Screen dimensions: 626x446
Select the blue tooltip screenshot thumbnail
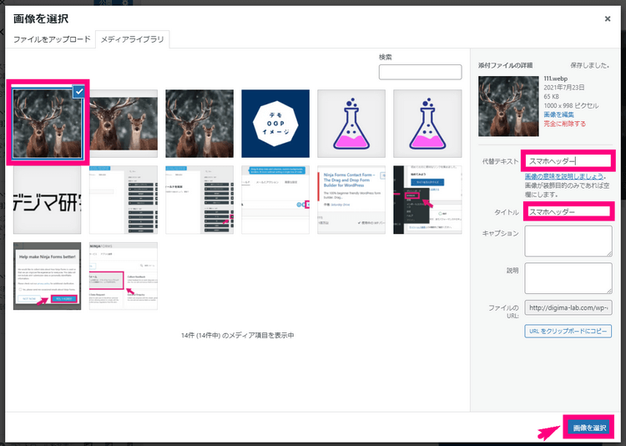275,200
